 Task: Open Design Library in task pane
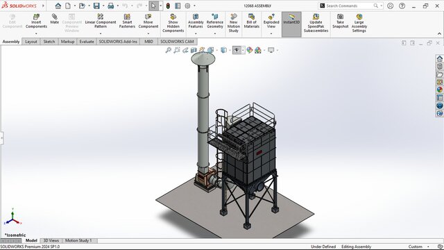pos(439,67)
